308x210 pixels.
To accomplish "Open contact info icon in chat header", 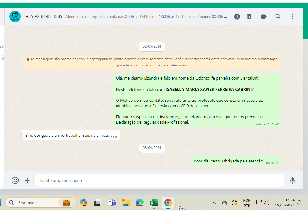I will tap(237, 17).
